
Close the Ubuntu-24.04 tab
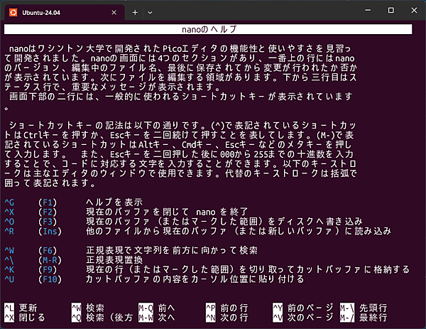coord(114,12)
